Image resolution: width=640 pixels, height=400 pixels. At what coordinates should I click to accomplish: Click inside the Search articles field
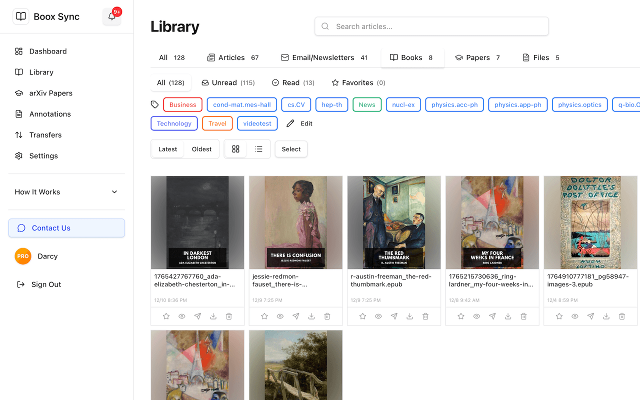pos(431,26)
